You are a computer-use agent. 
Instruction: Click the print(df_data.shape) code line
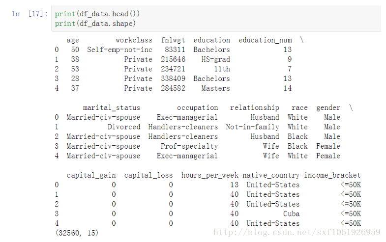(x=95, y=24)
